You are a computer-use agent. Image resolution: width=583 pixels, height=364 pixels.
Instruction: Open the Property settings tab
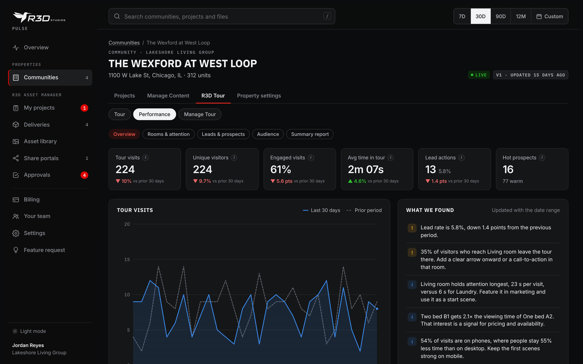tap(259, 96)
